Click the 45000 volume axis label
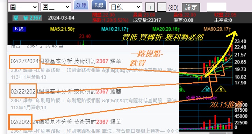252x134 pixels. click(240, 116)
